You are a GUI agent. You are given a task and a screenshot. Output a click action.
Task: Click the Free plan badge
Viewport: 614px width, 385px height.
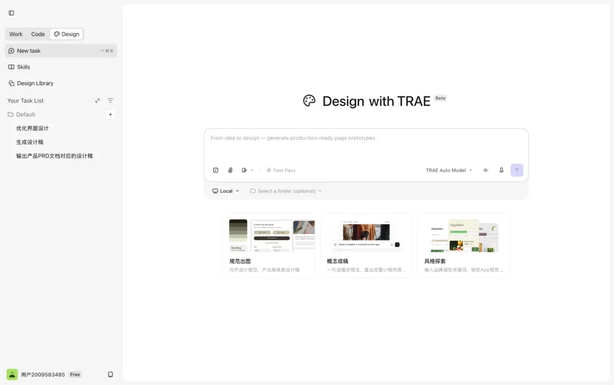[75, 374]
